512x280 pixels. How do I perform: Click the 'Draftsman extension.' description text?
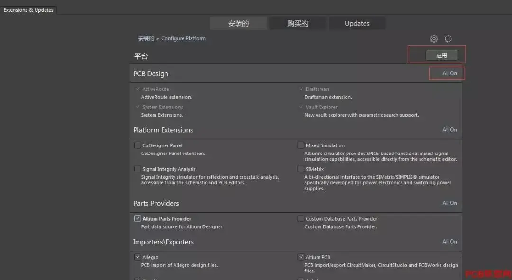click(x=328, y=97)
